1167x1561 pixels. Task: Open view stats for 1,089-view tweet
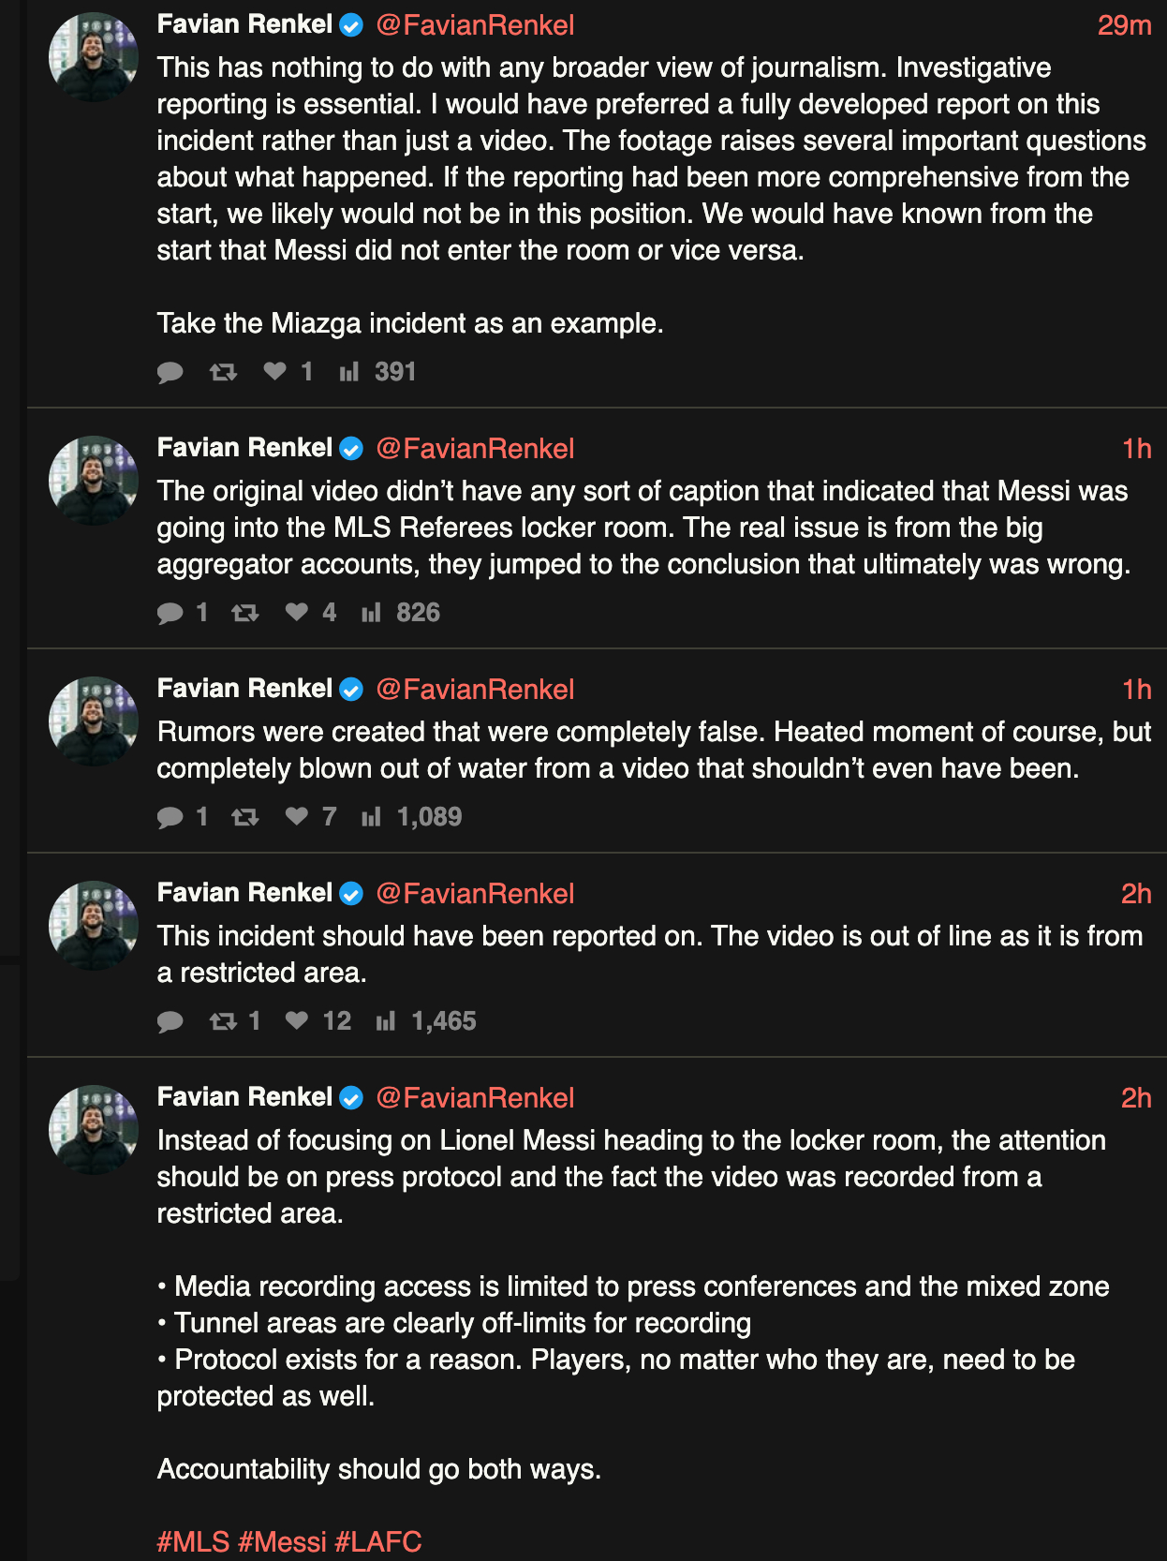click(372, 818)
